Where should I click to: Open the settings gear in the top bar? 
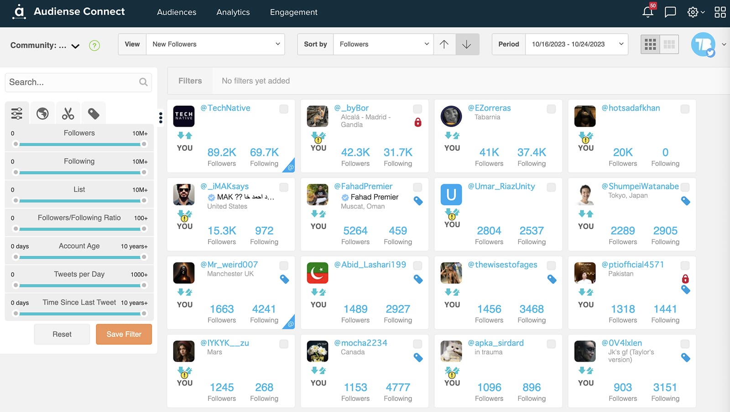tap(693, 12)
